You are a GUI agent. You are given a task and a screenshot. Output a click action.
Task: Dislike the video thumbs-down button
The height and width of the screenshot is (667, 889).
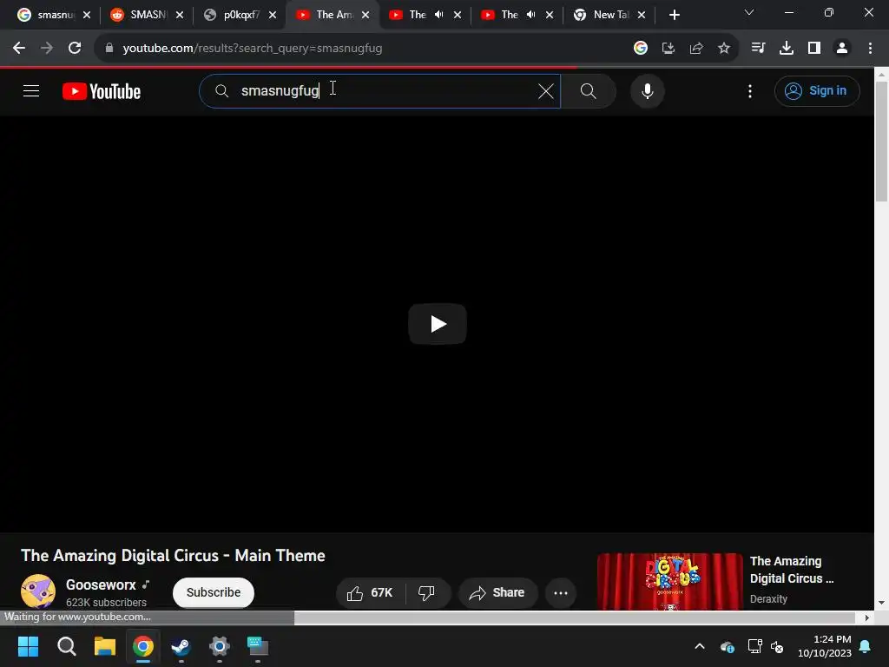point(427,592)
